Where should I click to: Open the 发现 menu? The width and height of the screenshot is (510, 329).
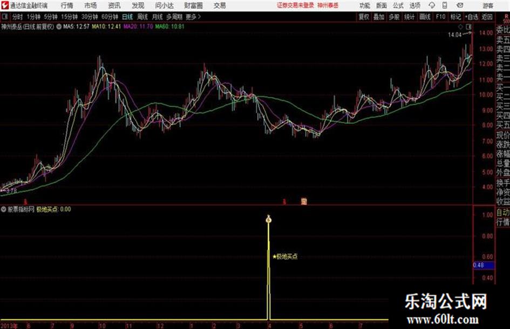pyautogui.click(x=138, y=5)
